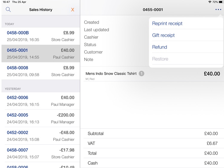Select sale 0455-0001 by Paul Cashier
The image size is (224, 168).
[41, 54]
